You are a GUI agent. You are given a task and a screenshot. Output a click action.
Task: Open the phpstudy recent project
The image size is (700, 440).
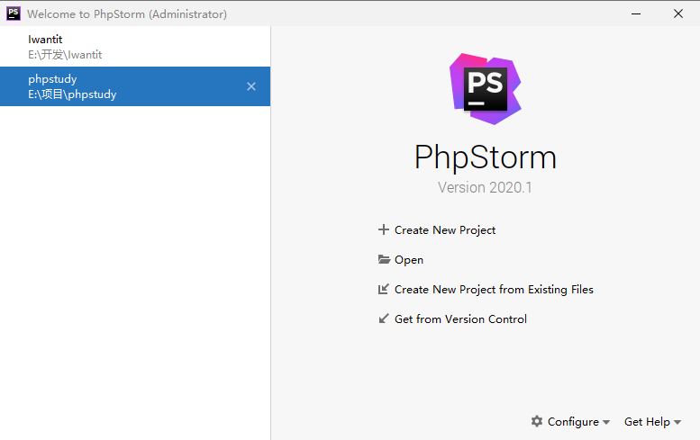135,86
